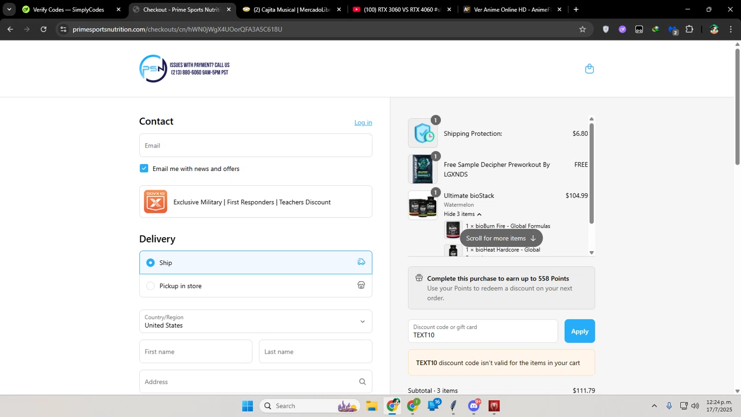Open the shopping bag cart icon
Viewport: 741px width, 417px height.
(x=589, y=69)
